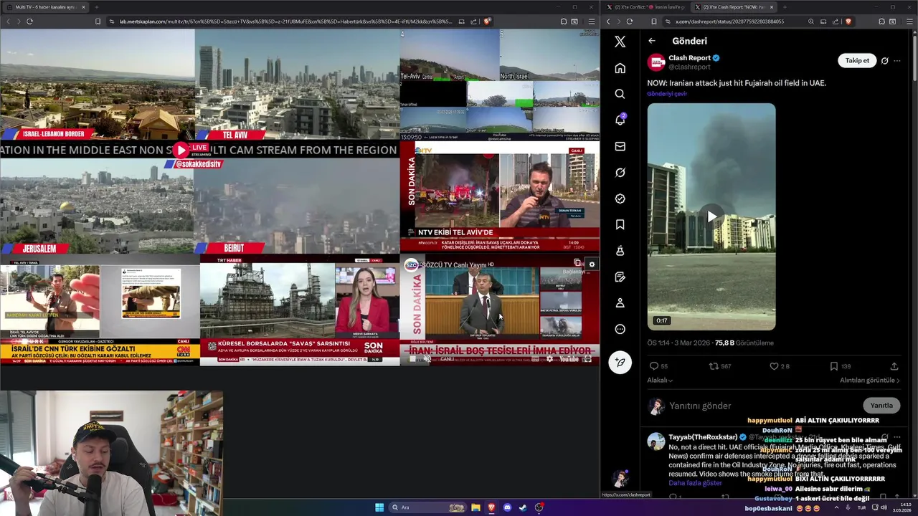Screen dimensions: 918x516
Task: Click the TRT Haber stream tile
Action: [299, 310]
